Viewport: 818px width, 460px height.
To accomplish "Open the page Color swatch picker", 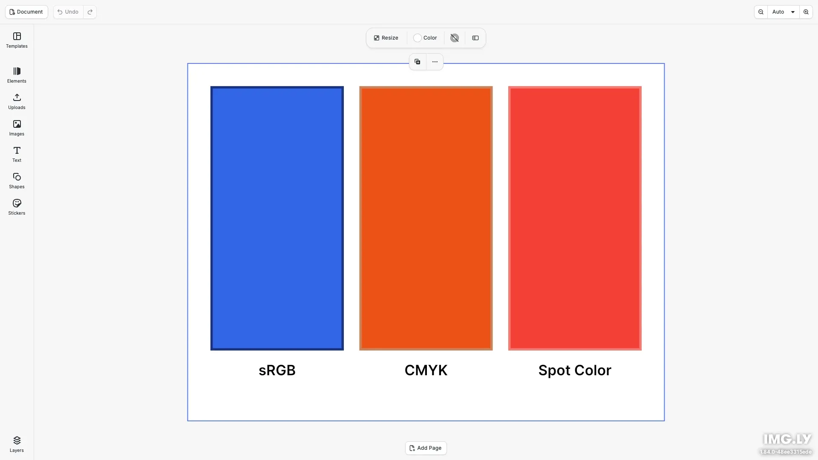I will click(425, 38).
